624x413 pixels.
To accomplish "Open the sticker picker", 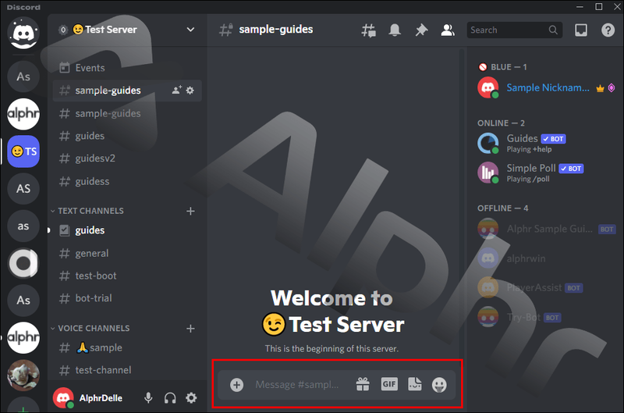I will [x=415, y=384].
